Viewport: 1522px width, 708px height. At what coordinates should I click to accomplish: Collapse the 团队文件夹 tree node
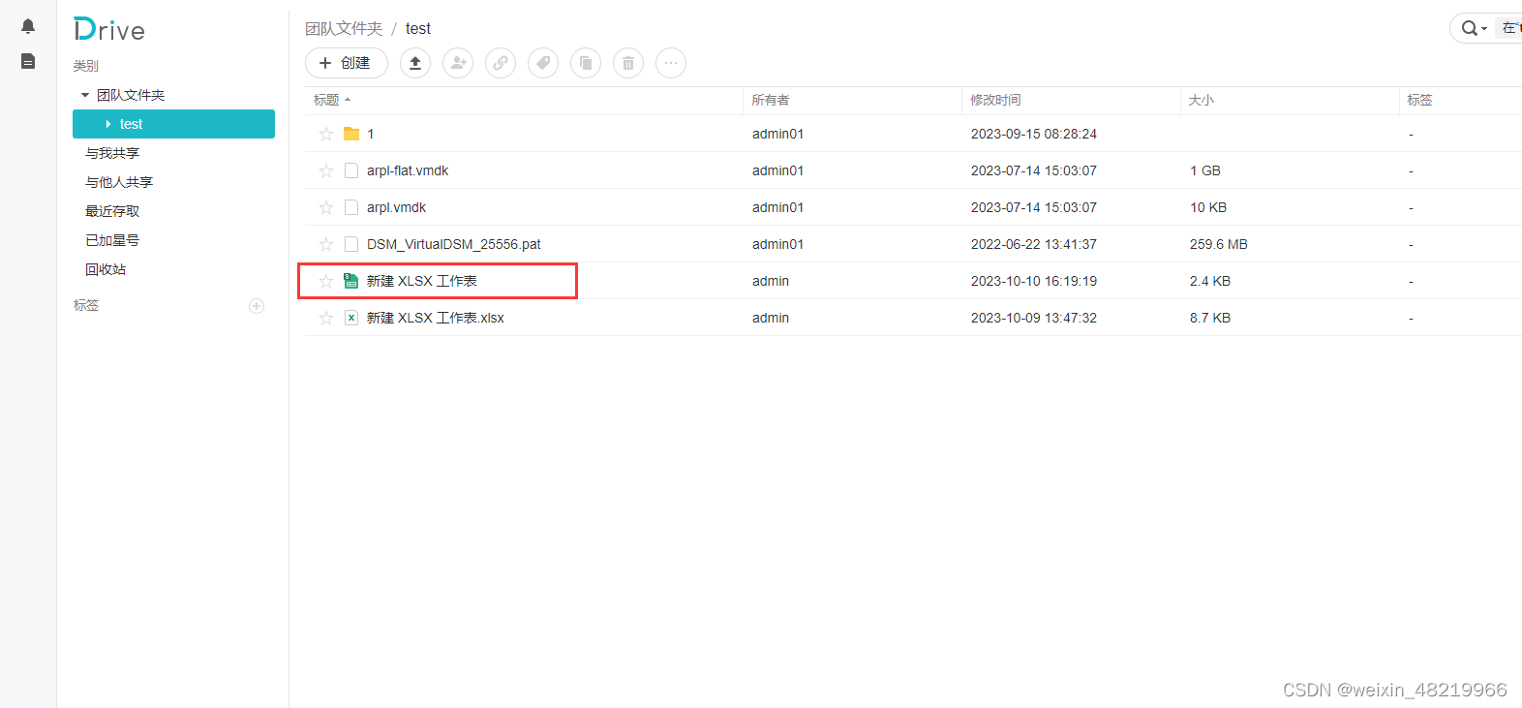coord(85,95)
